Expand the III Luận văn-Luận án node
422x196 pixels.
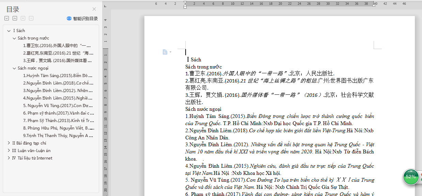point(9,151)
